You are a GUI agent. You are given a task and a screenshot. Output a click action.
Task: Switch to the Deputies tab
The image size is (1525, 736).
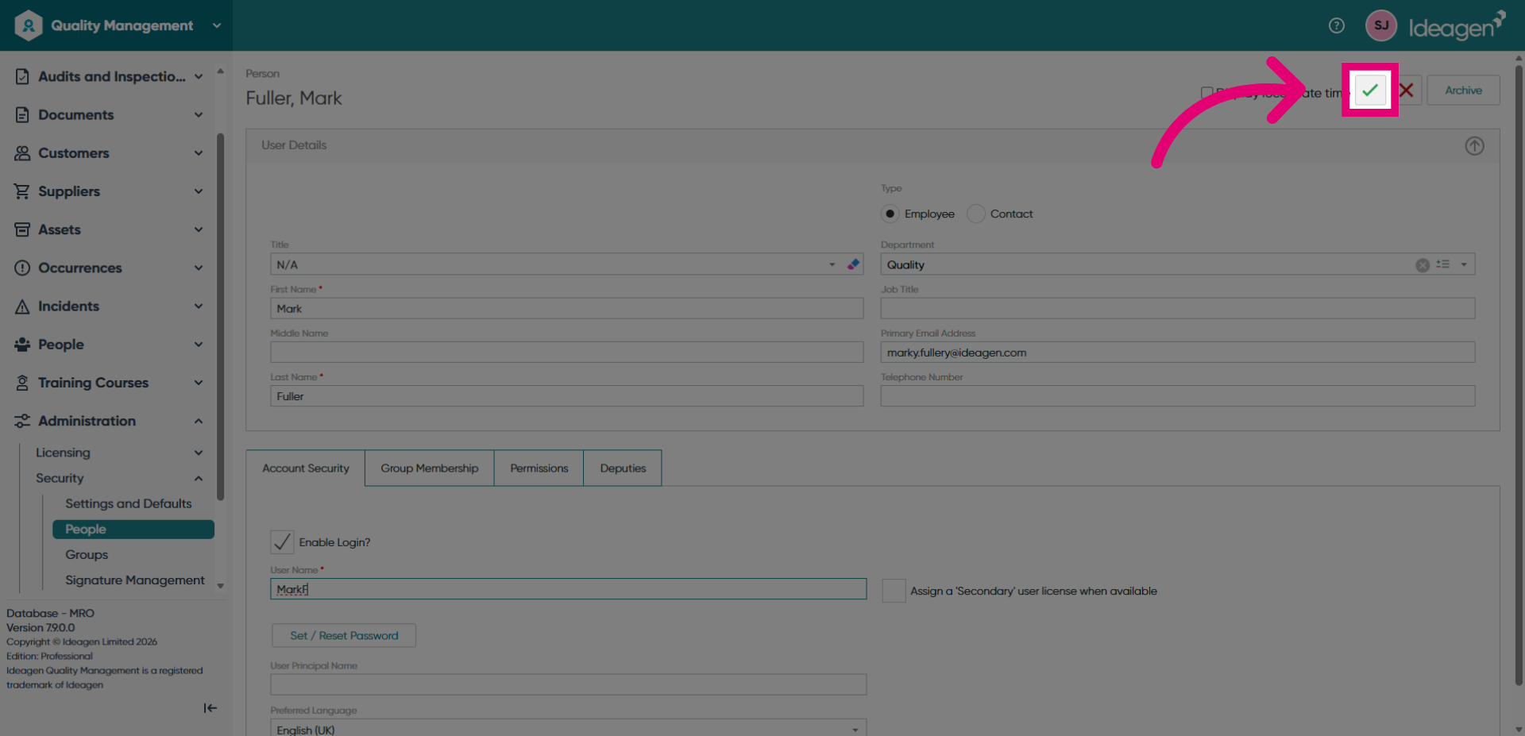pos(623,468)
